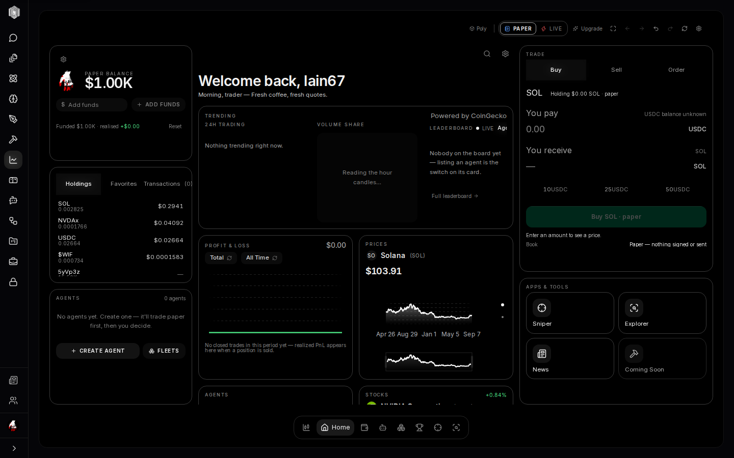Select the Order tab in Trade panel

[676, 70]
